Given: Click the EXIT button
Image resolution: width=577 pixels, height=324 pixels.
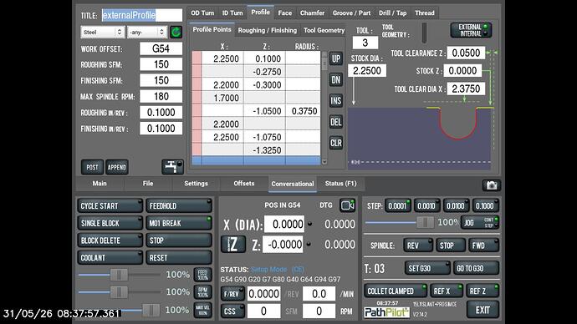Looking at the screenshot, I should (x=483, y=310).
